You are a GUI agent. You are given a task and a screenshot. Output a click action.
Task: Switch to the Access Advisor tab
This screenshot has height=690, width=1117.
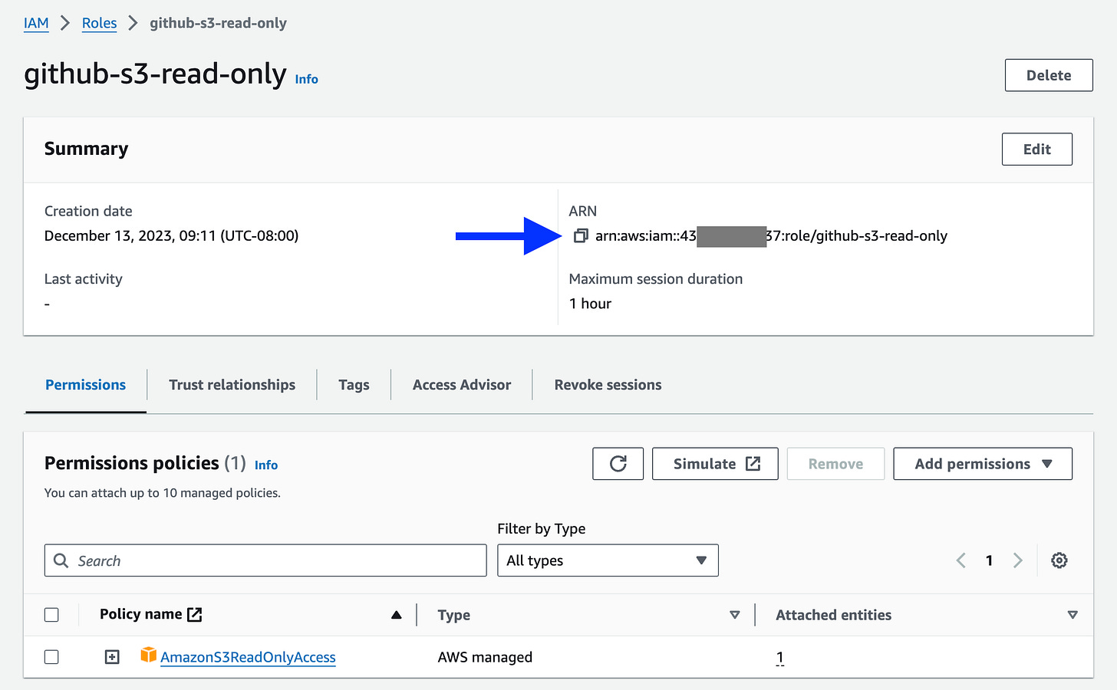point(462,385)
